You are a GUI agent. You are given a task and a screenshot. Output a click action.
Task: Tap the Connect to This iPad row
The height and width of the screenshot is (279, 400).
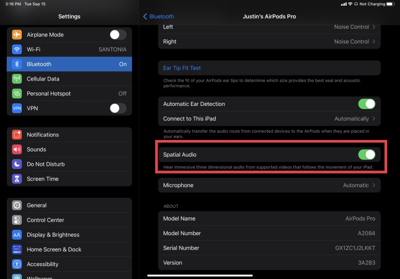pos(270,119)
